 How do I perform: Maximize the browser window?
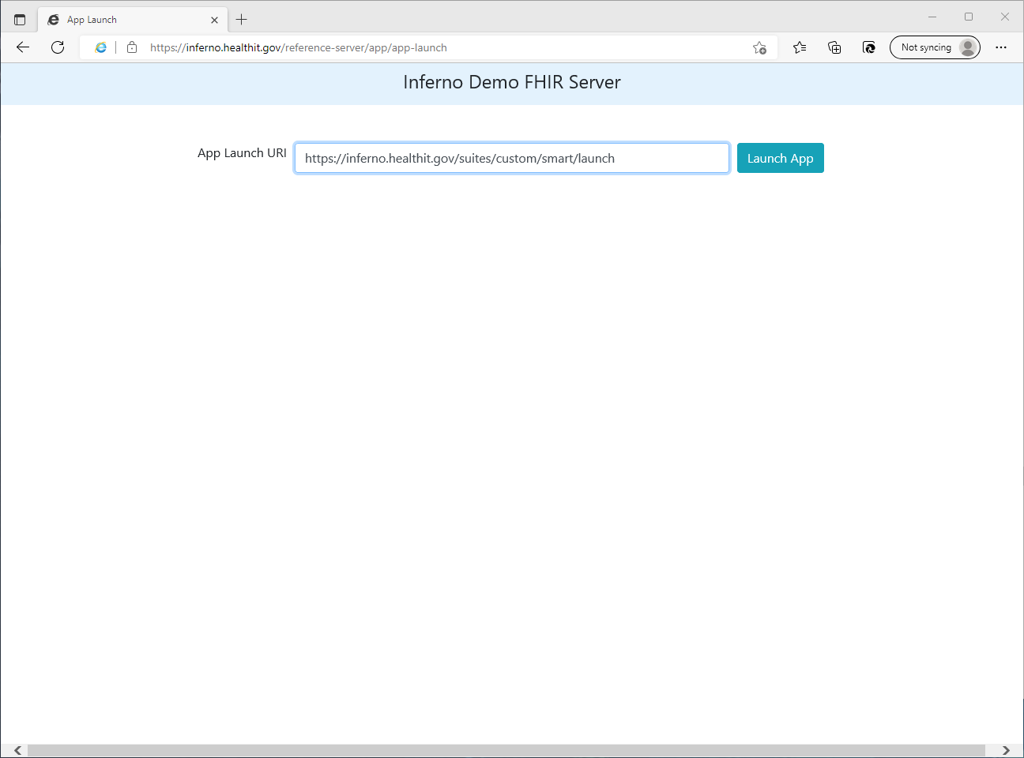click(x=969, y=17)
